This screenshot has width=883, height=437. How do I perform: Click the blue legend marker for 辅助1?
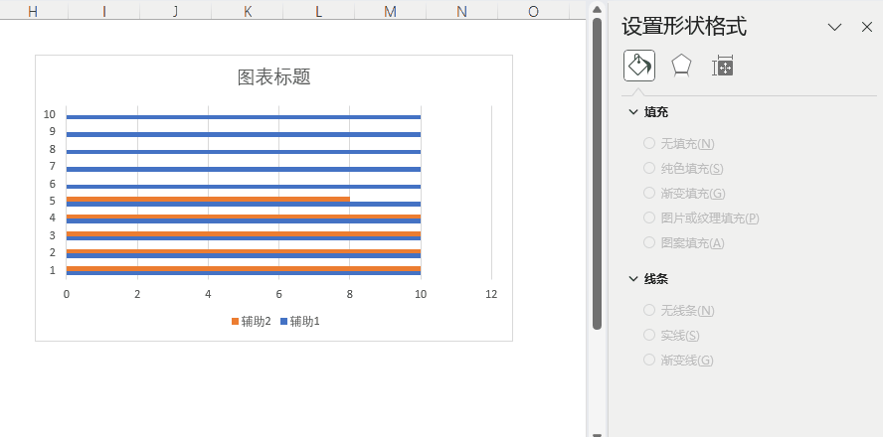(283, 322)
